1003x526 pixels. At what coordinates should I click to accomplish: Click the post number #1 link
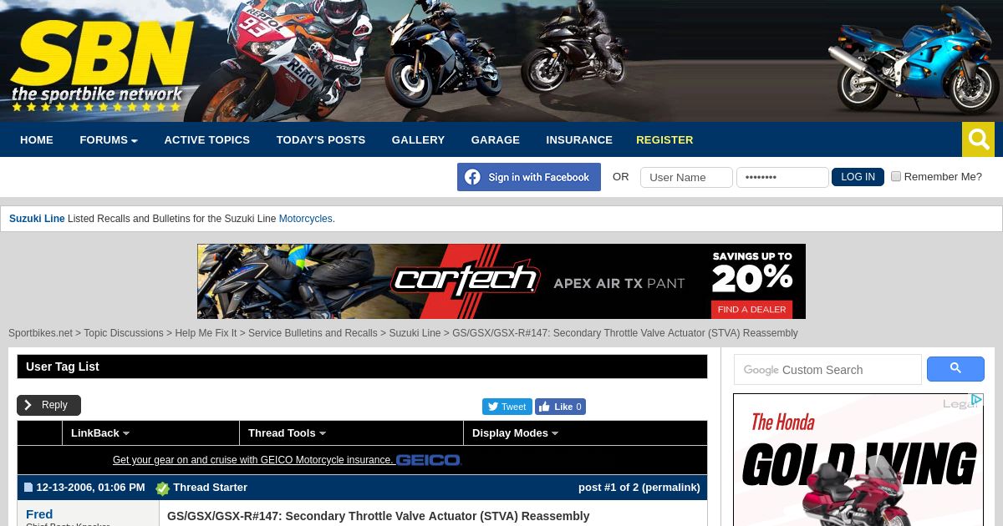(610, 488)
